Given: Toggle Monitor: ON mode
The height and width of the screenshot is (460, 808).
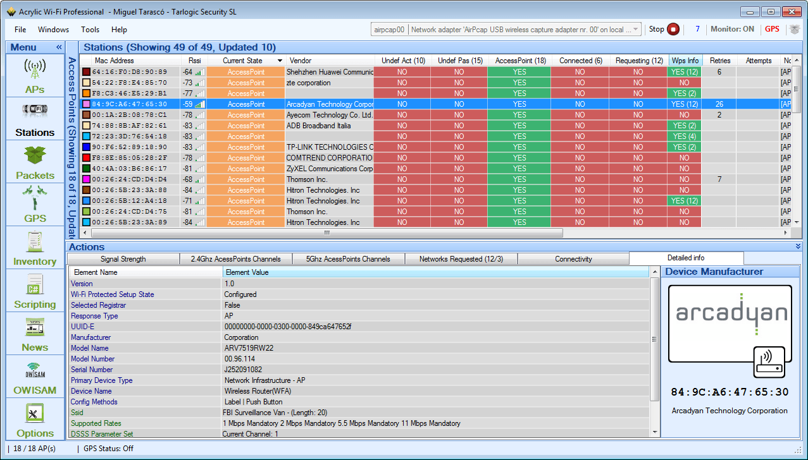Looking at the screenshot, I should click(x=732, y=29).
